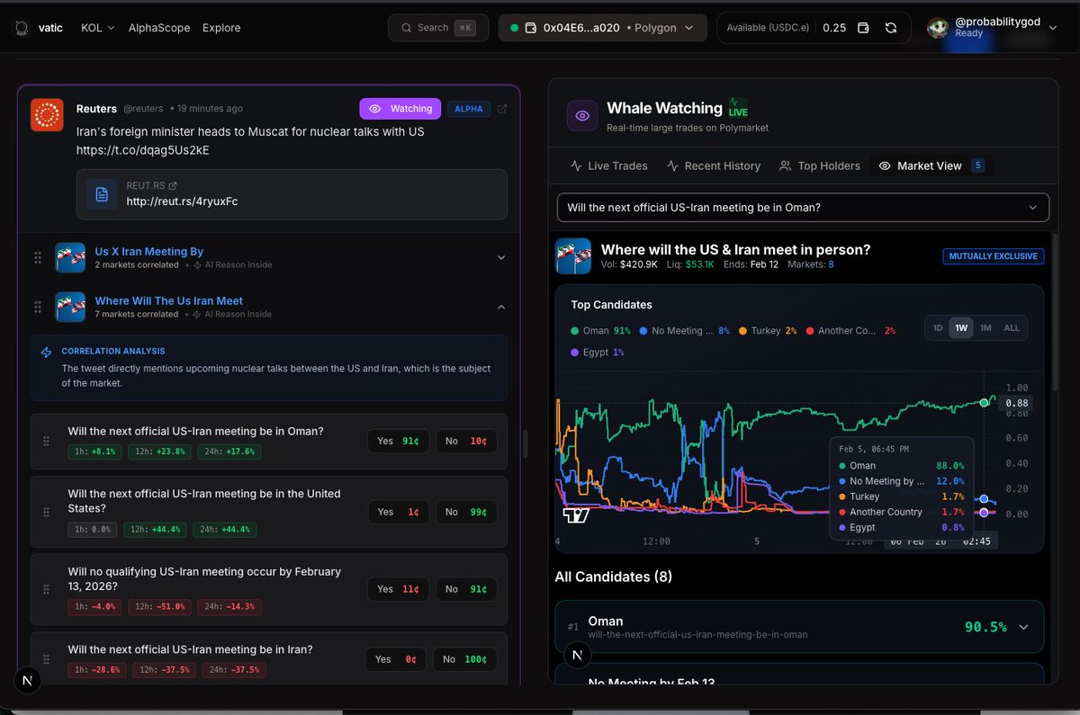Open the 0x04E6...a020 Polygon wallet dropdown
This screenshot has height=715, width=1080.
[x=602, y=28]
